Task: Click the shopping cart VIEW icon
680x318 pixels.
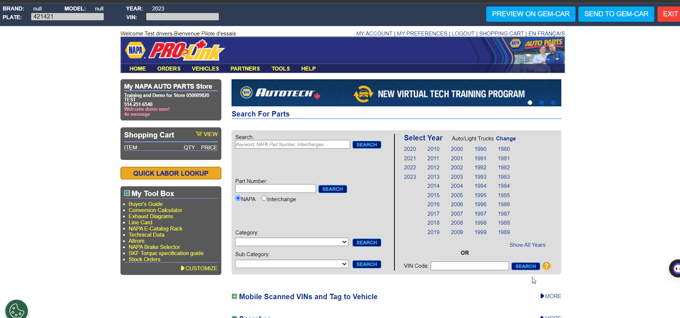Action: (x=199, y=134)
